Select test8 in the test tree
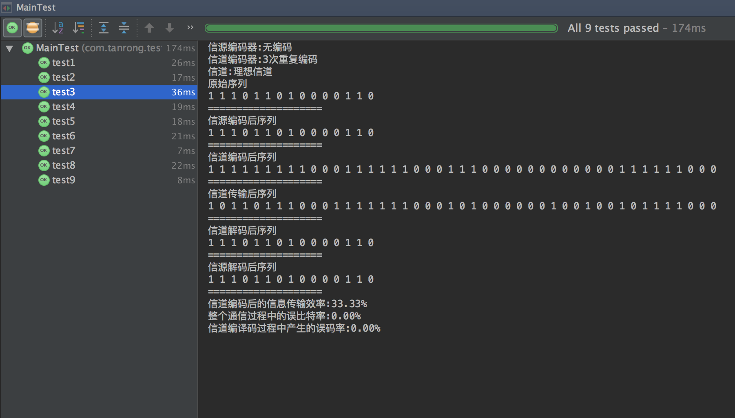 tap(99, 165)
